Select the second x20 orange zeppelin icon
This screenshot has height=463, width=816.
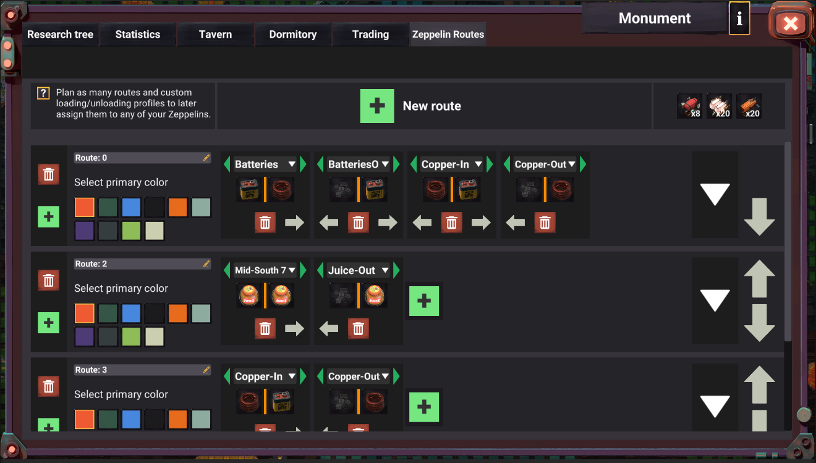[749, 106]
